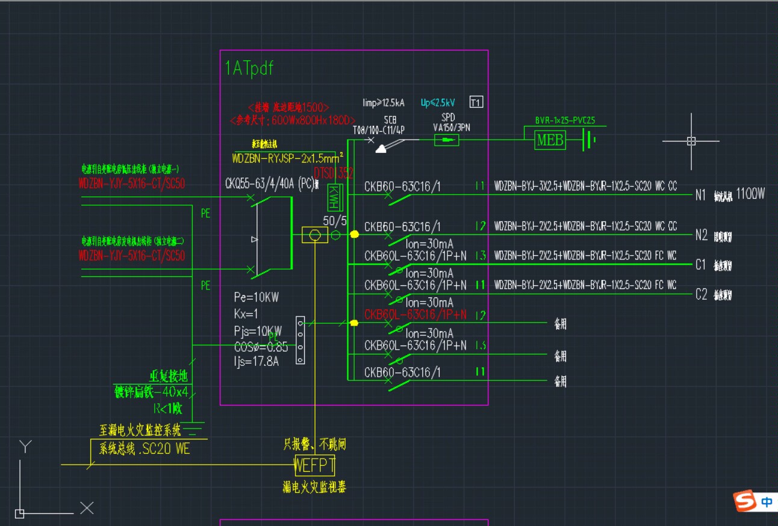
Task: Select the 镀锌扁铁-40x4 text
Action: pyautogui.click(x=151, y=392)
